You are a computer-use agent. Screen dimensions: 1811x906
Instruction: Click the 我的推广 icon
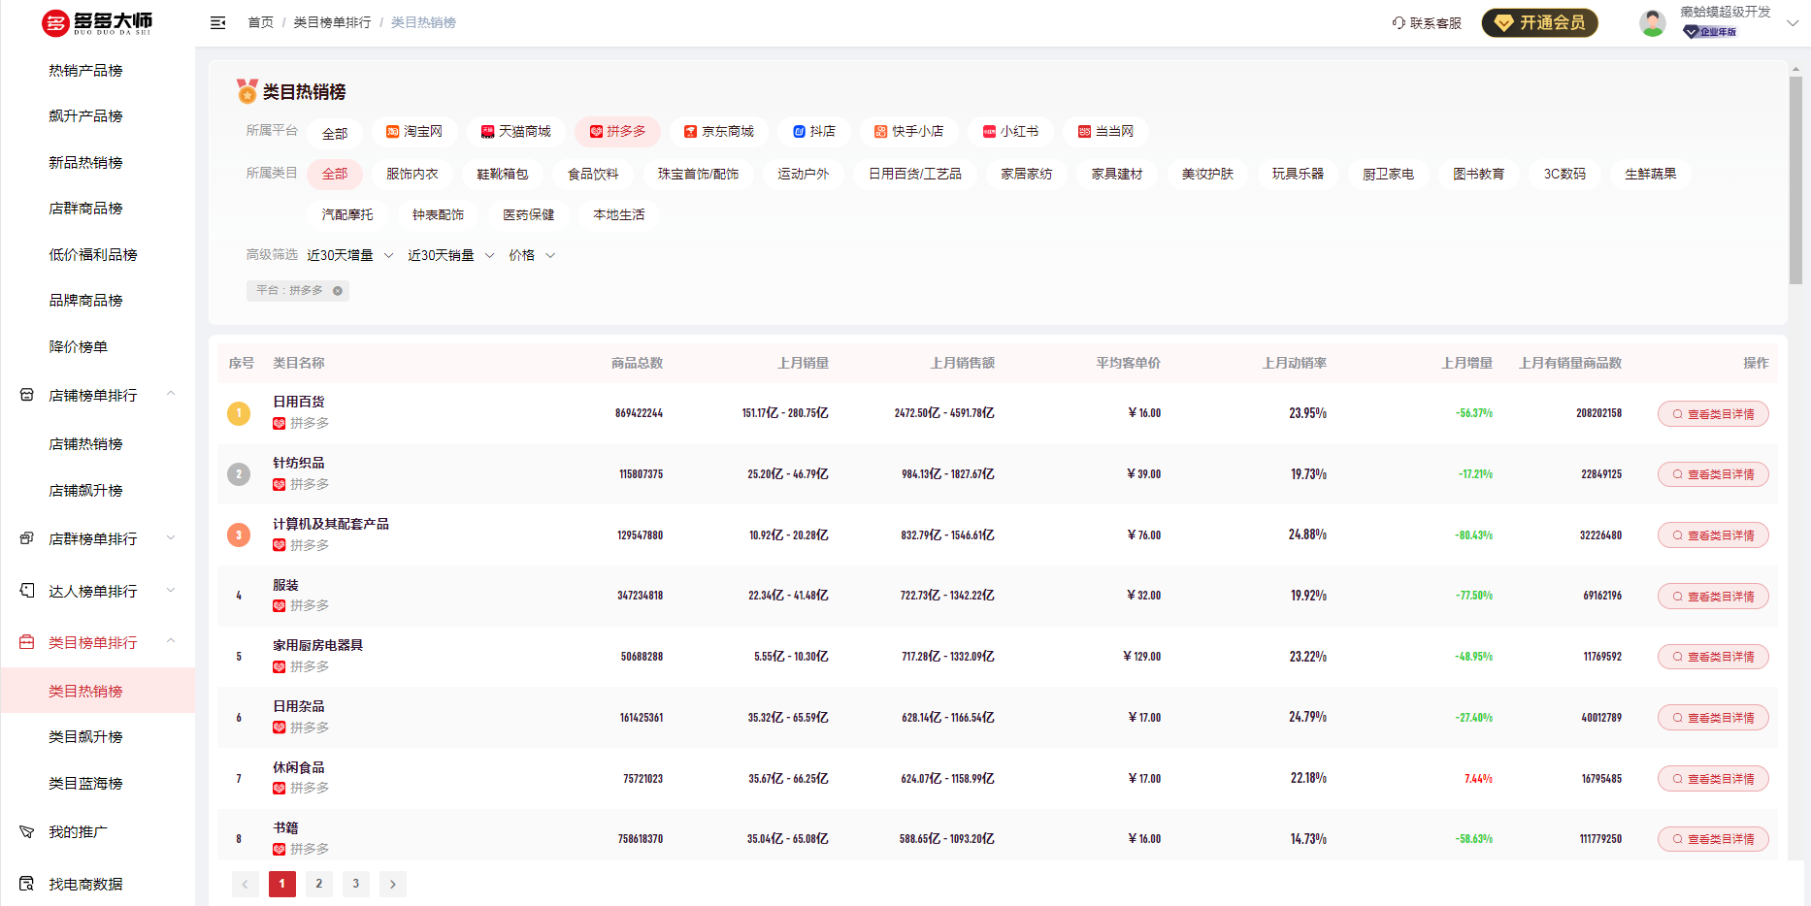coord(27,831)
